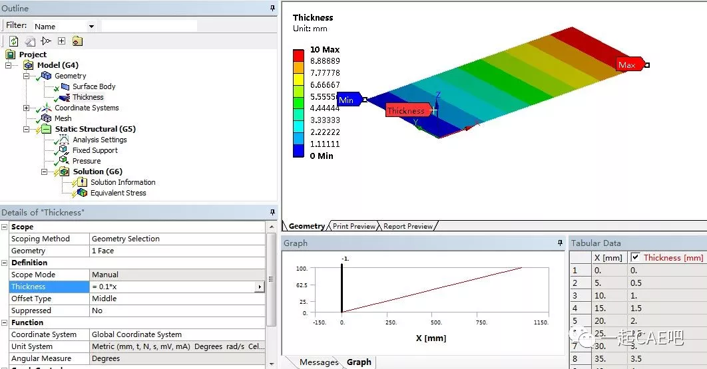Image resolution: width=707 pixels, height=369 pixels.
Task: Select the Pressure load item
Action: (x=87, y=162)
